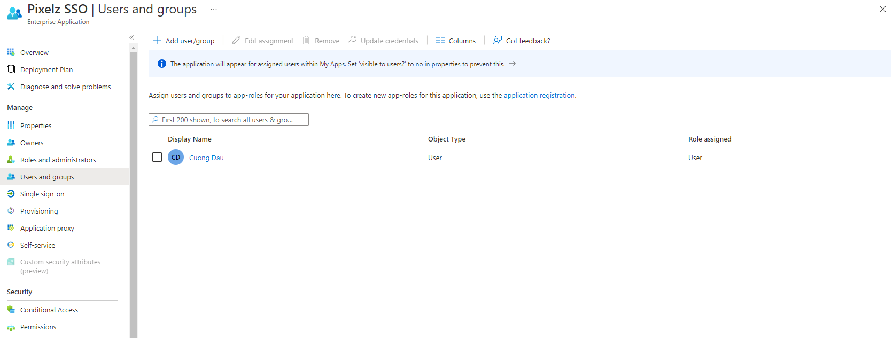Click the Self-service icon
Viewport: 893px width, 338px height.
[x=11, y=245]
